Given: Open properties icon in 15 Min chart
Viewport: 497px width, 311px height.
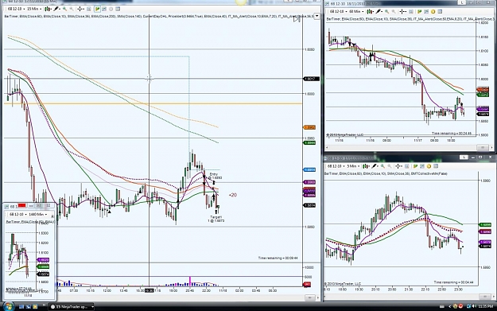Looking at the screenshot, I should (x=118, y=9).
